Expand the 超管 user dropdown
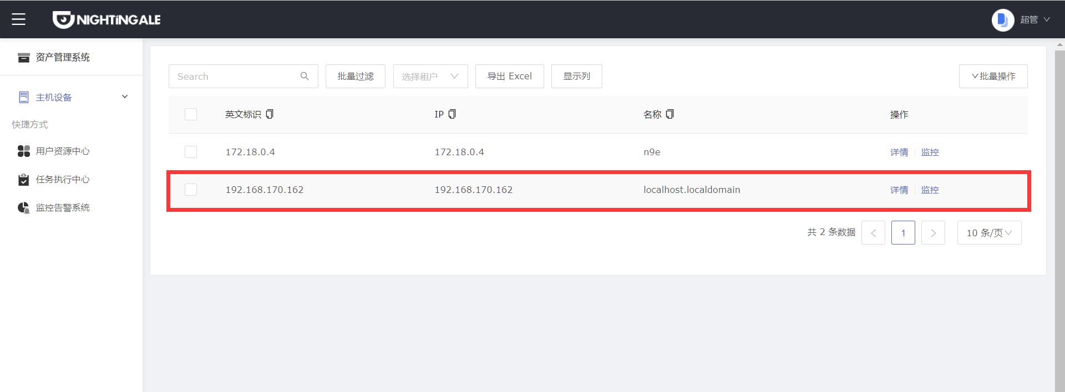 point(1035,19)
